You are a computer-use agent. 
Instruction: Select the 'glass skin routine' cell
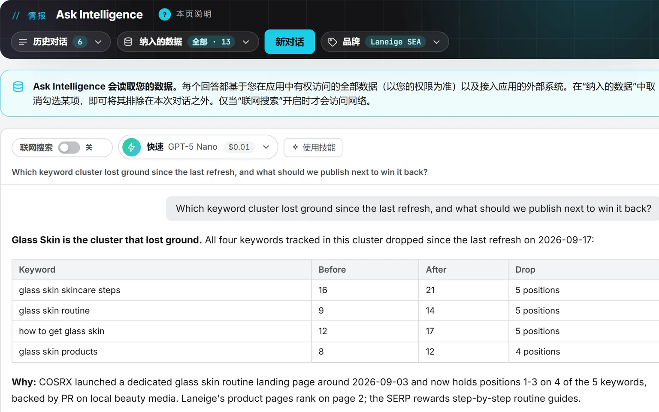coord(162,311)
